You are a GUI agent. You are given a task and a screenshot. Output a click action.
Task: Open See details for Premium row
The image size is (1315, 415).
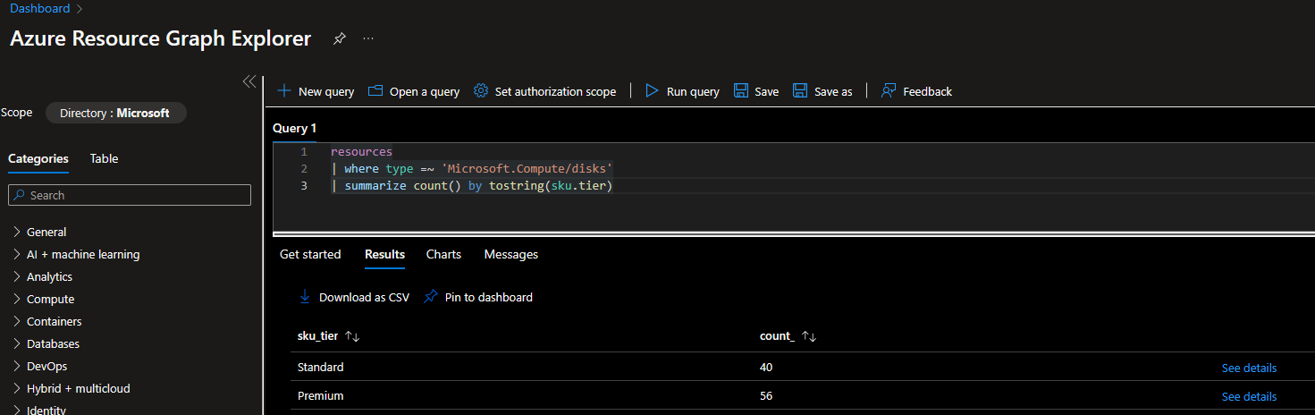point(1249,396)
